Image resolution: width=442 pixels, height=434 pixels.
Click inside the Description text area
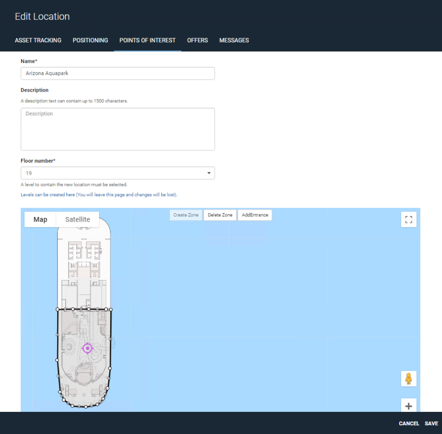pos(117,129)
